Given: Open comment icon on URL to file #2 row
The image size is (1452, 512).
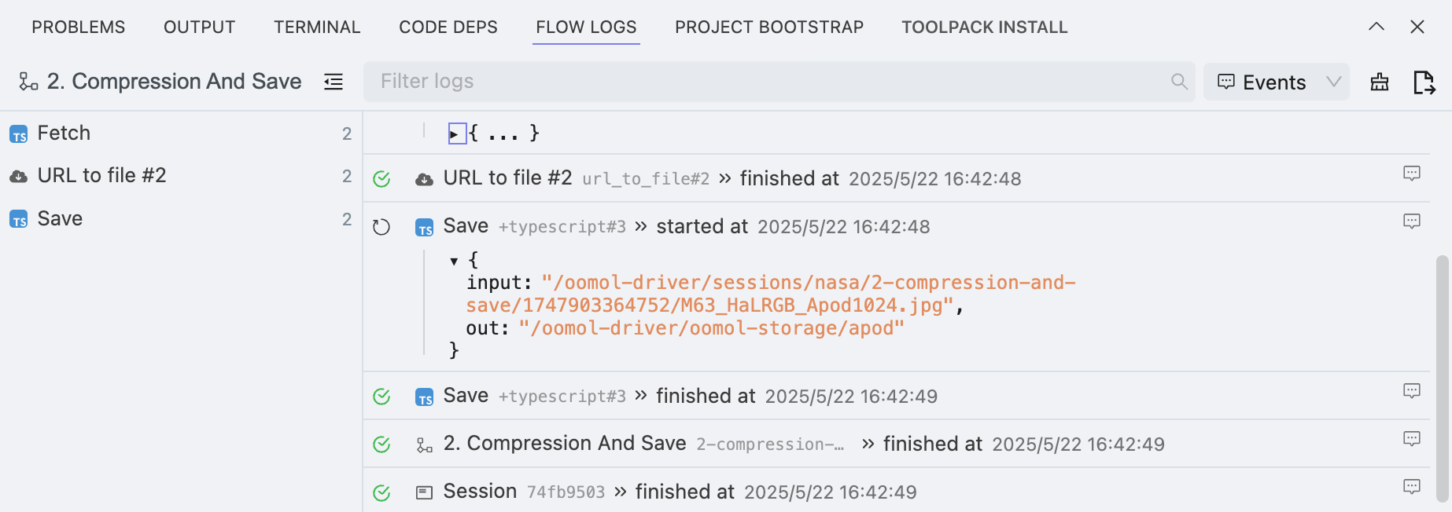Looking at the screenshot, I should (1412, 174).
